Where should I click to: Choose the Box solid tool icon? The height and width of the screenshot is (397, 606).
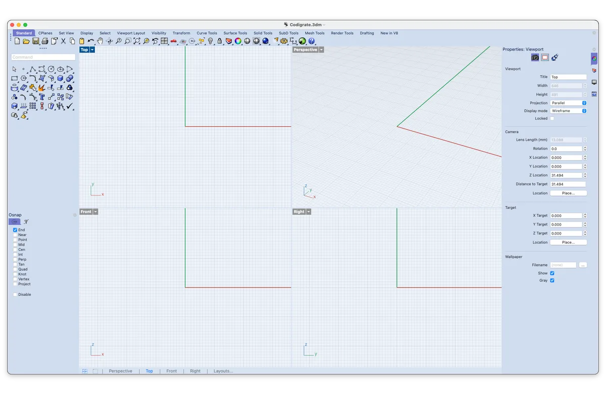[60, 78]
